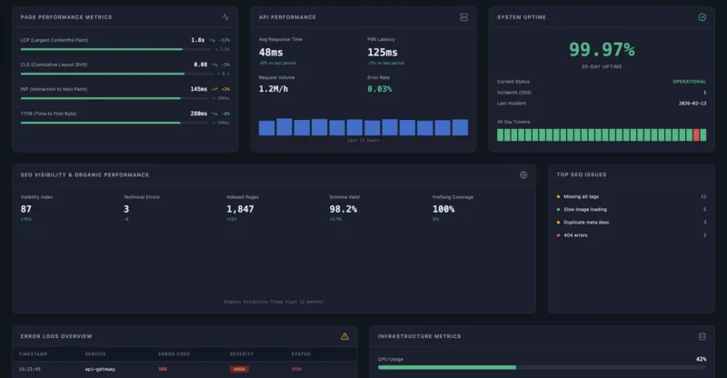
Task: Open the Slow image loading issue
Action: click(x=583, y=209)
